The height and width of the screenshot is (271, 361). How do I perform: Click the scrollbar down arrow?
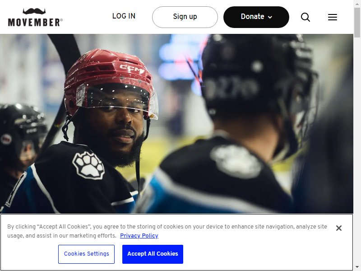point(357,267)
